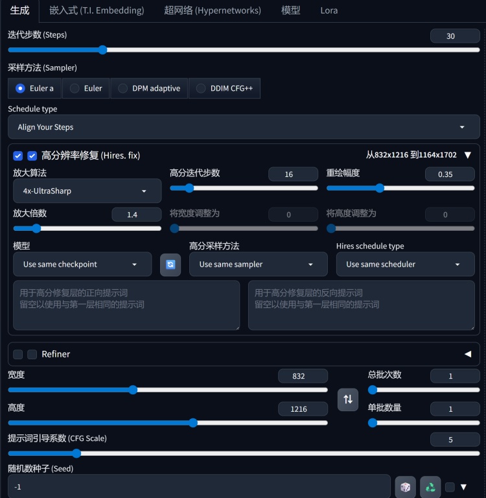
Task: Click the 总批次数 value field
Action: click(x=455, y=375)
